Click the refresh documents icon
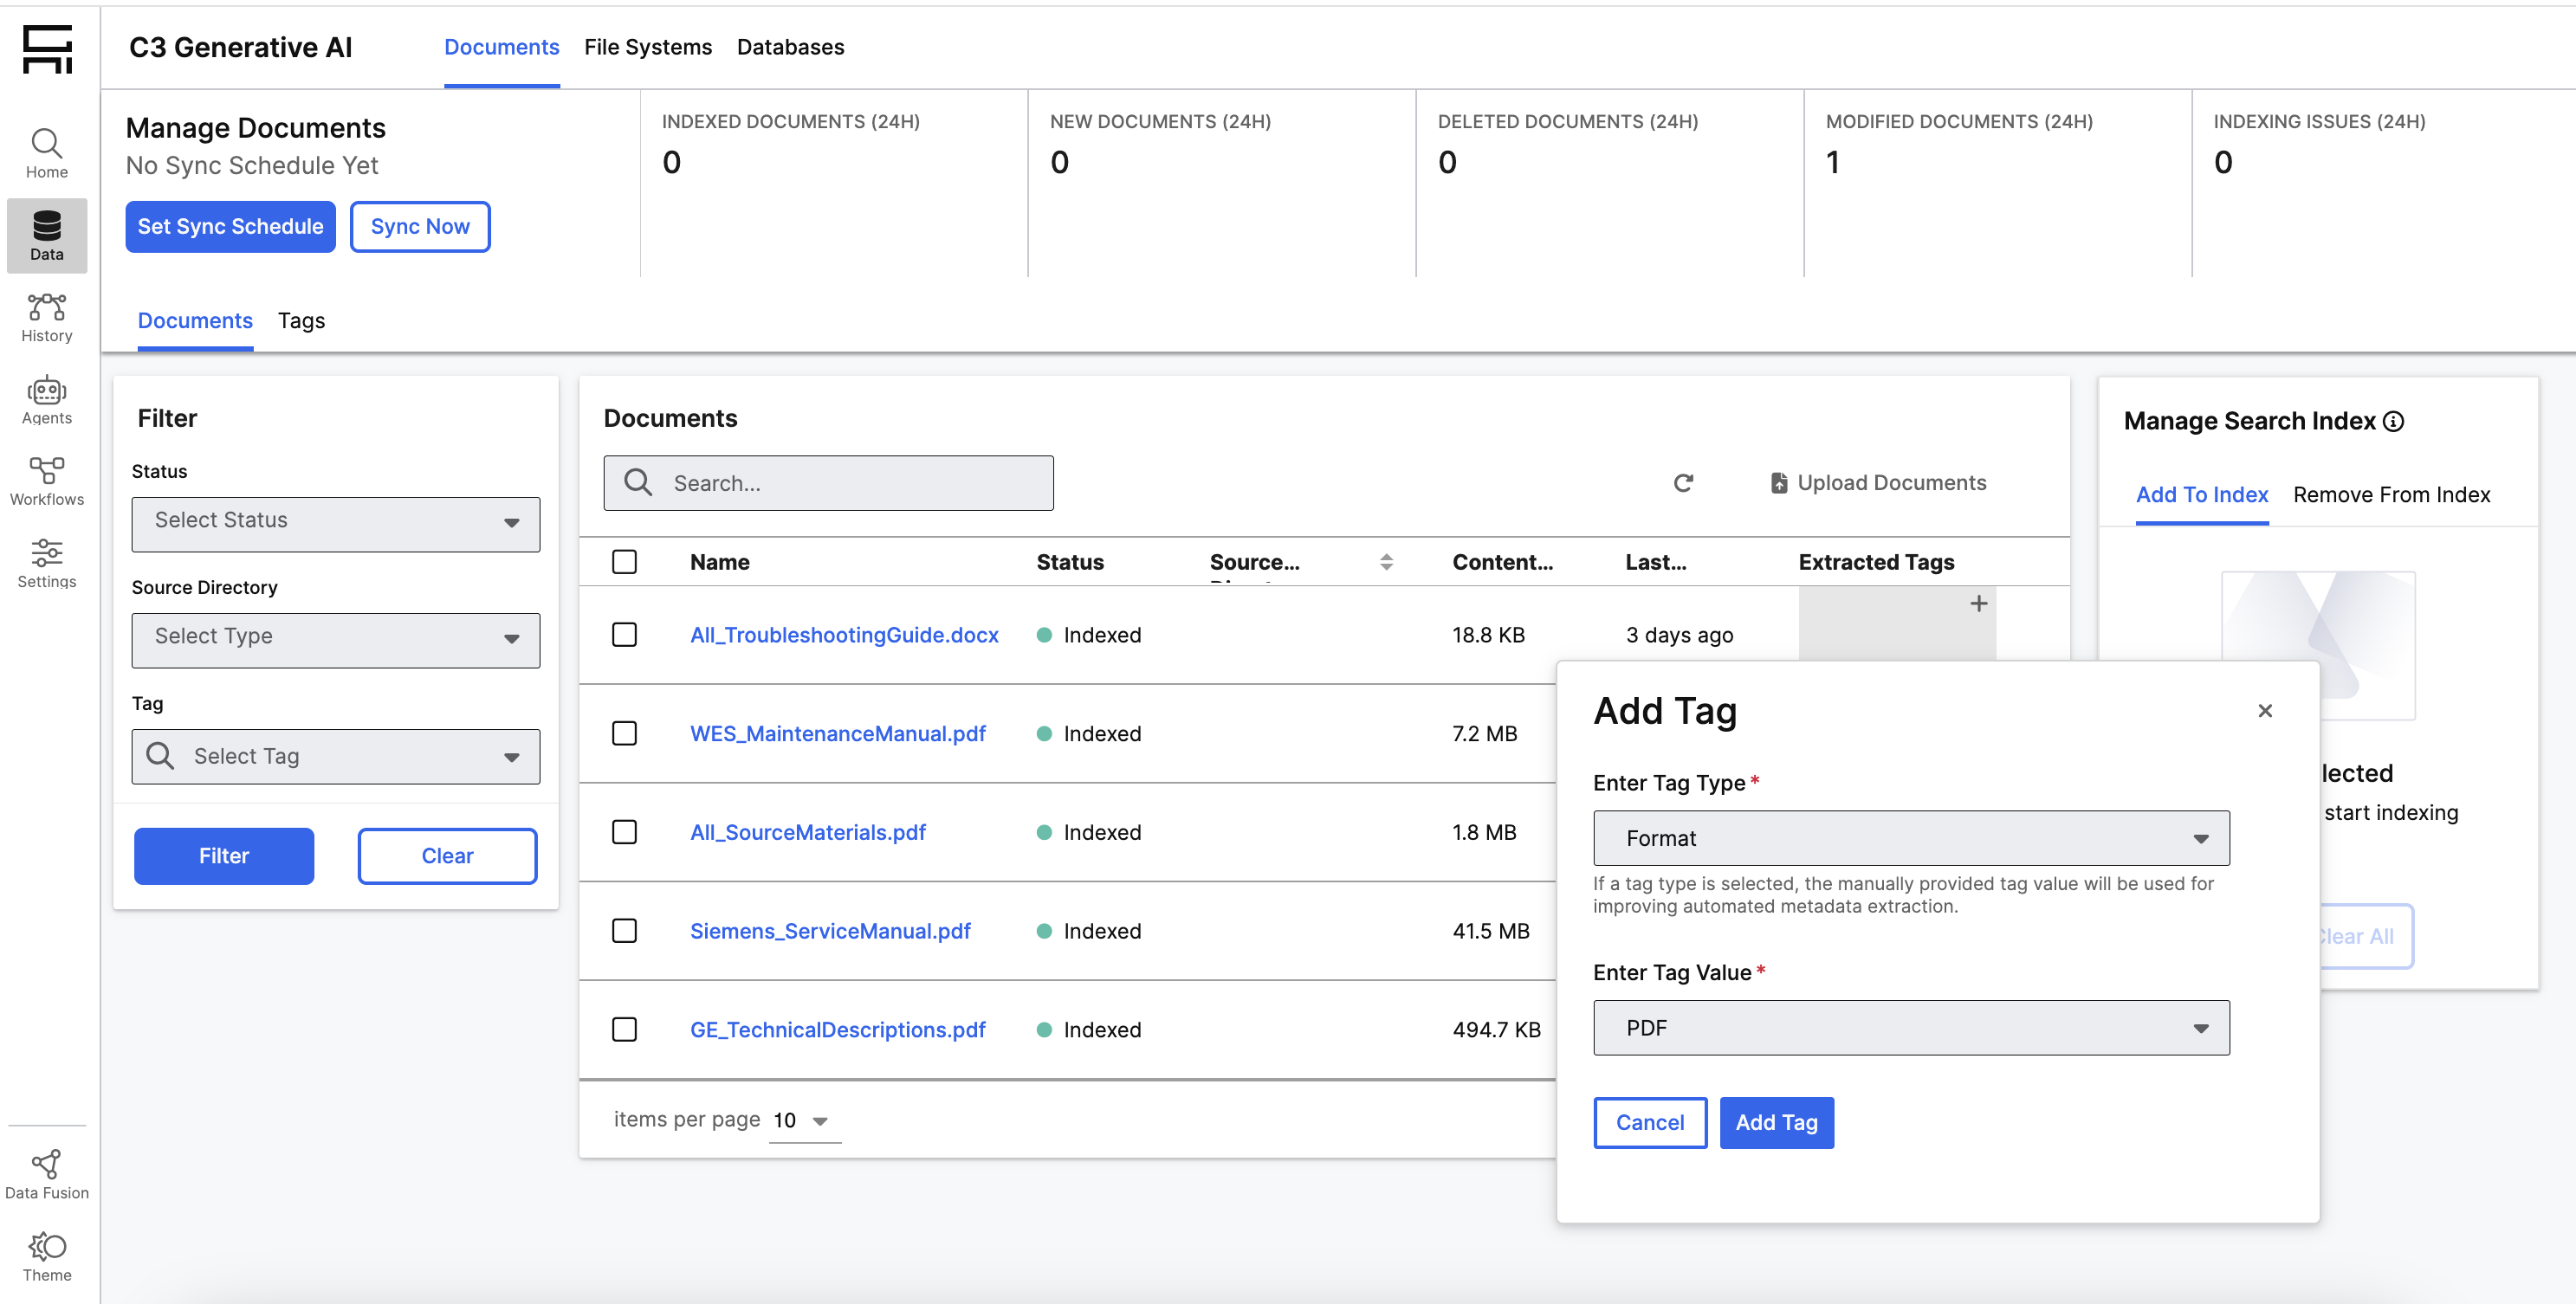The image size is (2576, 1304). [x=1683, y=483]
